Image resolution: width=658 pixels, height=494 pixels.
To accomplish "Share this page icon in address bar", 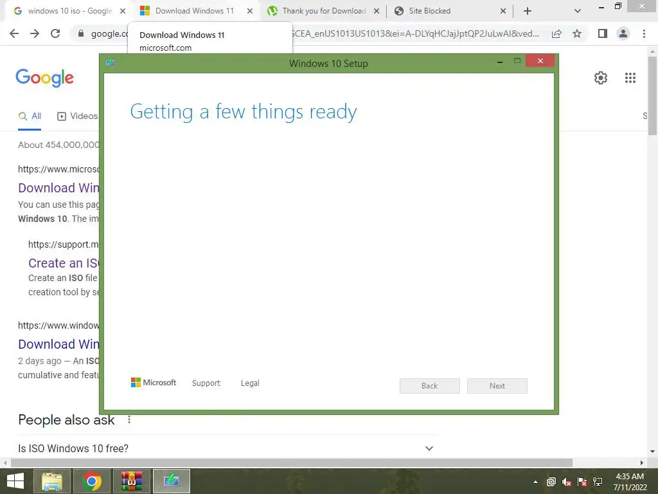I will coord(556,33).
